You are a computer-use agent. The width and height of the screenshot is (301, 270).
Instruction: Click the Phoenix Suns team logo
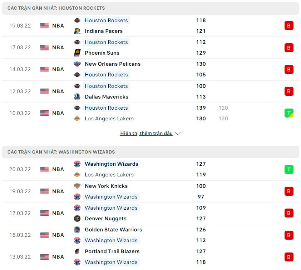(x=77, y=53)
